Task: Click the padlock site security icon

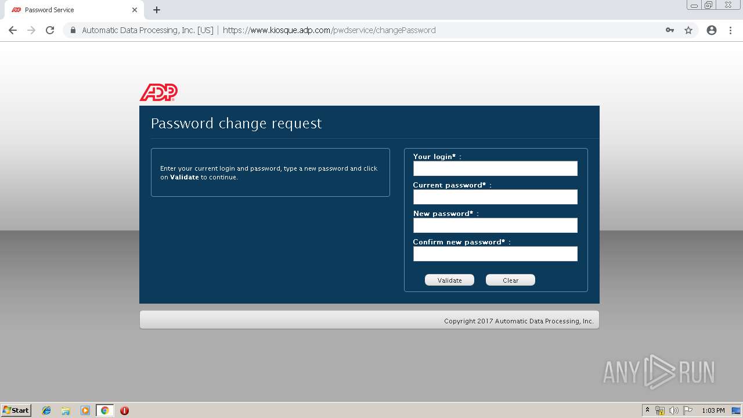Action: pyautogui.click(x=73, y=30)
